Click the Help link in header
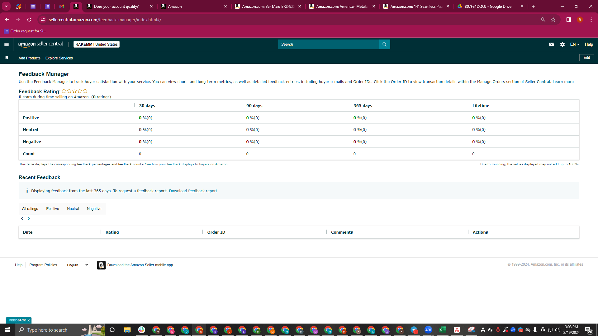Image resolution: width=598 pixels, height=336 pixels. [x=589, y=44]
